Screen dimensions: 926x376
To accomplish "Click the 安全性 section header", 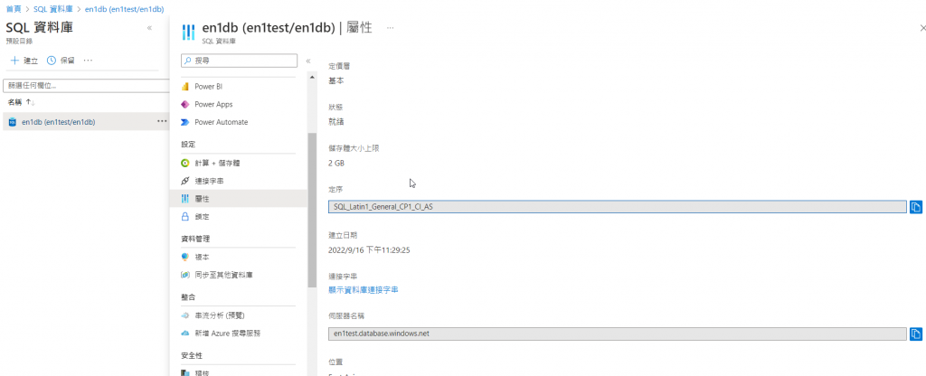I will coord(192,355).
